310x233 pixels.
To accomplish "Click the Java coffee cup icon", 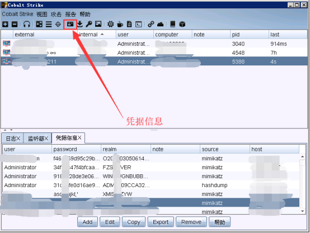I will 120,24.
